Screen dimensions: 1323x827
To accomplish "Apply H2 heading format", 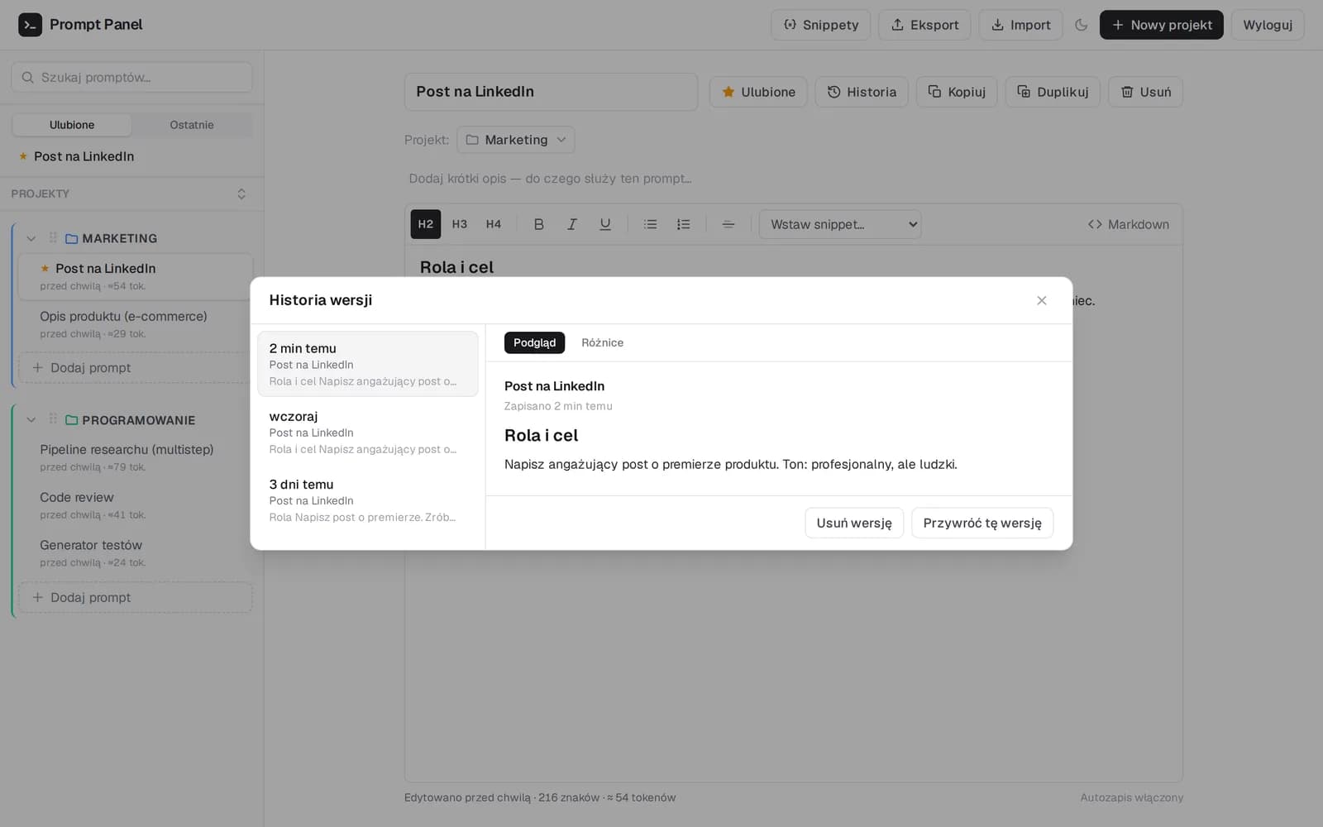I will click(426, 224).
